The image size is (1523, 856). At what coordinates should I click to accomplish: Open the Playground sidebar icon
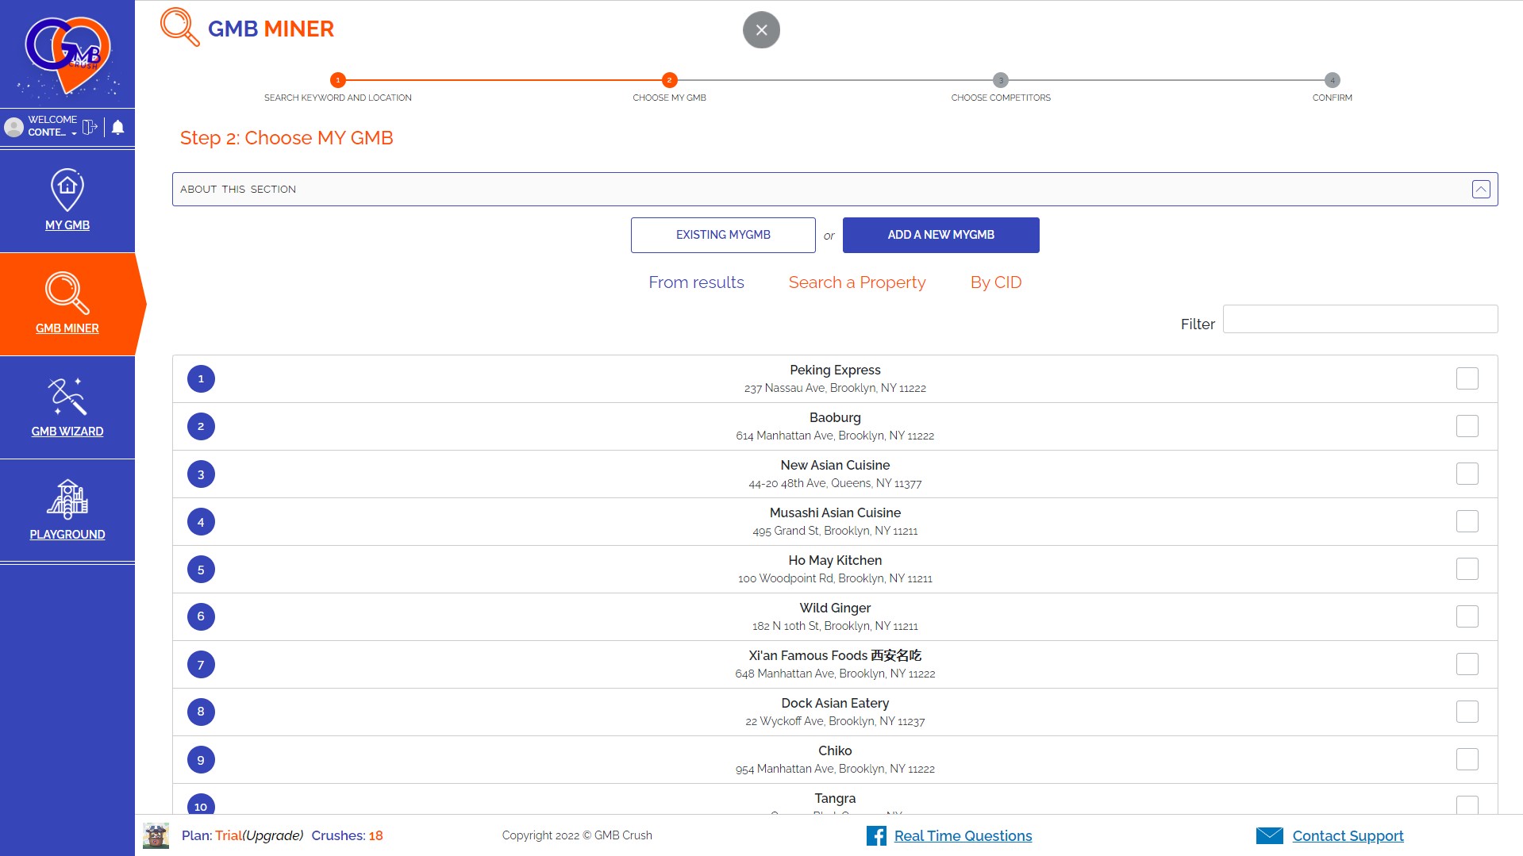click(x=67, y=500)
